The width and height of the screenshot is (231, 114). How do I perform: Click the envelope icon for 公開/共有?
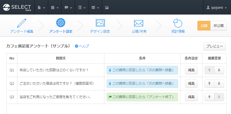tap(139, 23)
